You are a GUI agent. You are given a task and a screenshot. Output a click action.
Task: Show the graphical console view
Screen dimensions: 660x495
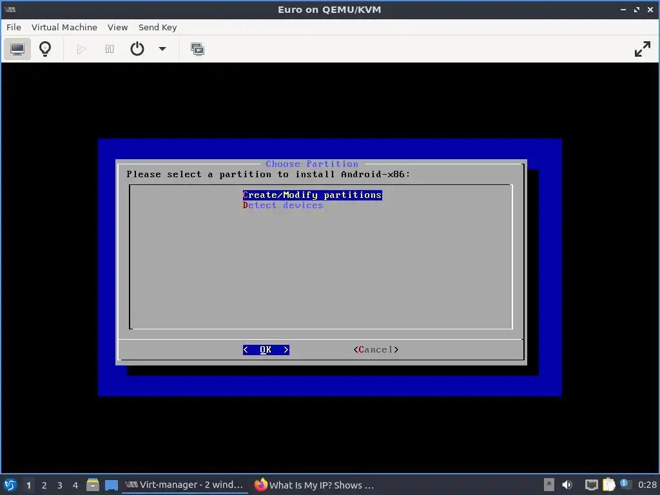[17, 49]
